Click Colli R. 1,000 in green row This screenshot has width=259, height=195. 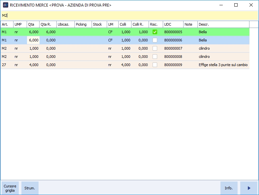(x=140, y=32)
